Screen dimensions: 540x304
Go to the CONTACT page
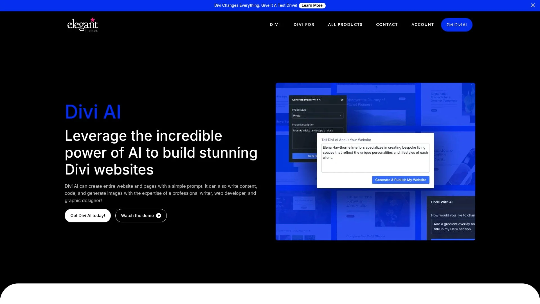pyautogui.click(x=387, y=24)
